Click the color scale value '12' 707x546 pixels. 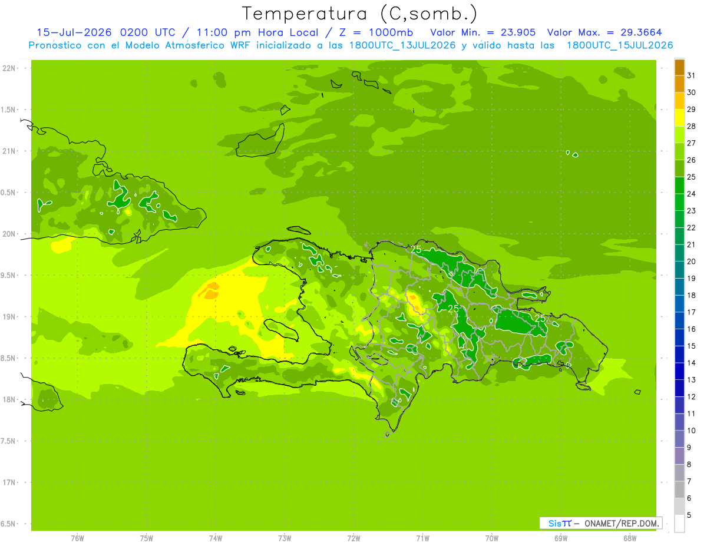click(x=691, y=397)
